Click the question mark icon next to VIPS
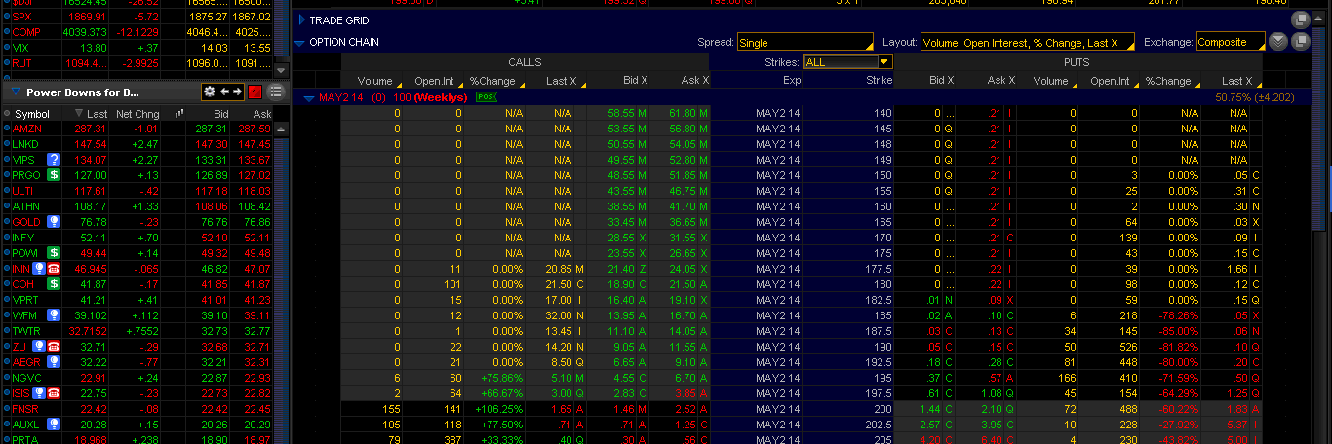Screen dimensions: 1332x444 [x=55, y=160]
